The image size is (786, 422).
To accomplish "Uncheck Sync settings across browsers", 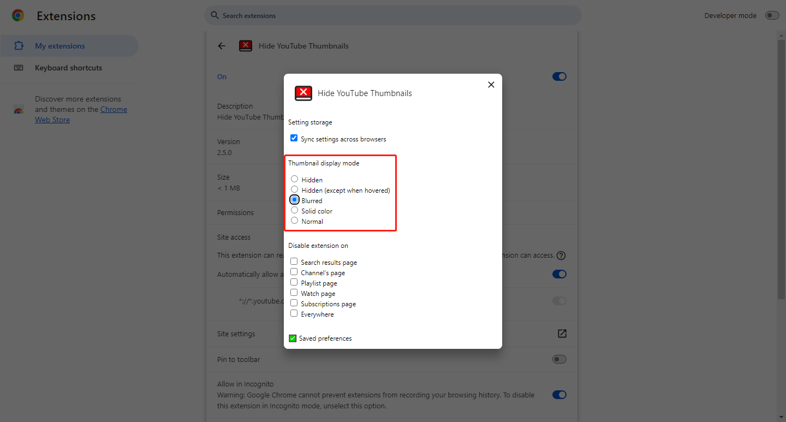I will (x=294, y=138).
